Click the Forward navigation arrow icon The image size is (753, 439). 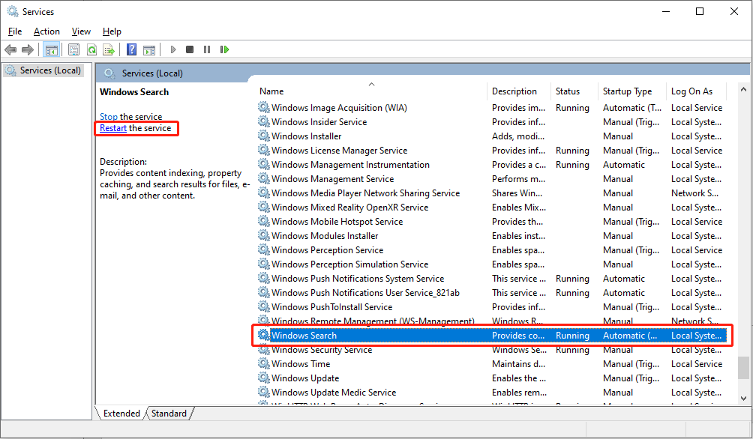click(28, 49)
